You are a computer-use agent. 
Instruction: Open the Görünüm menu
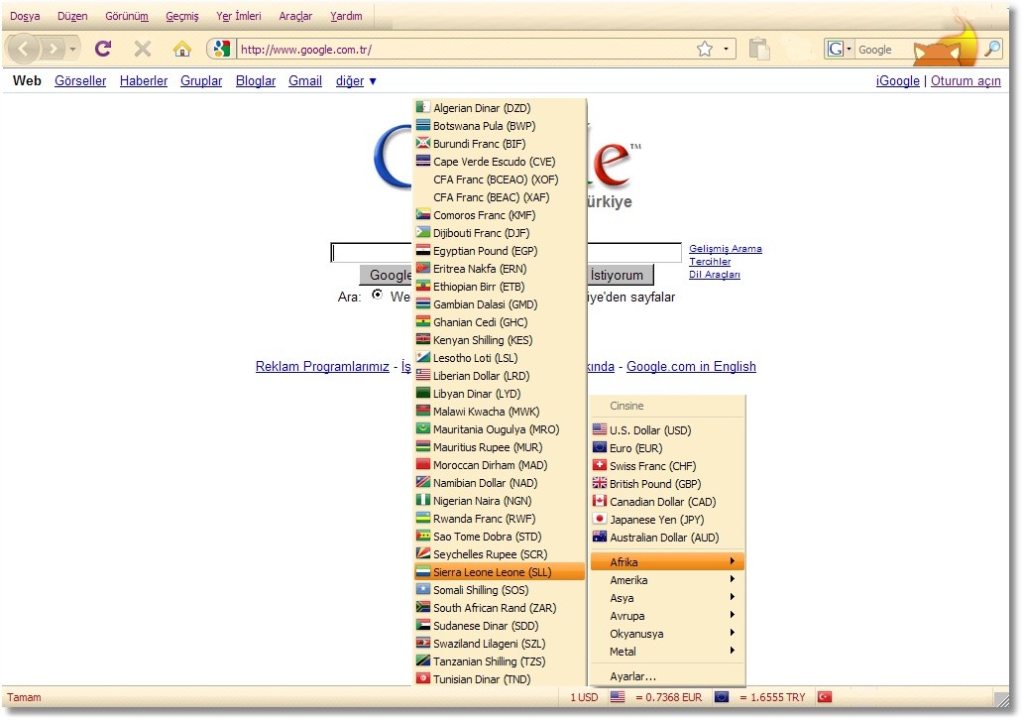[127, 16]
